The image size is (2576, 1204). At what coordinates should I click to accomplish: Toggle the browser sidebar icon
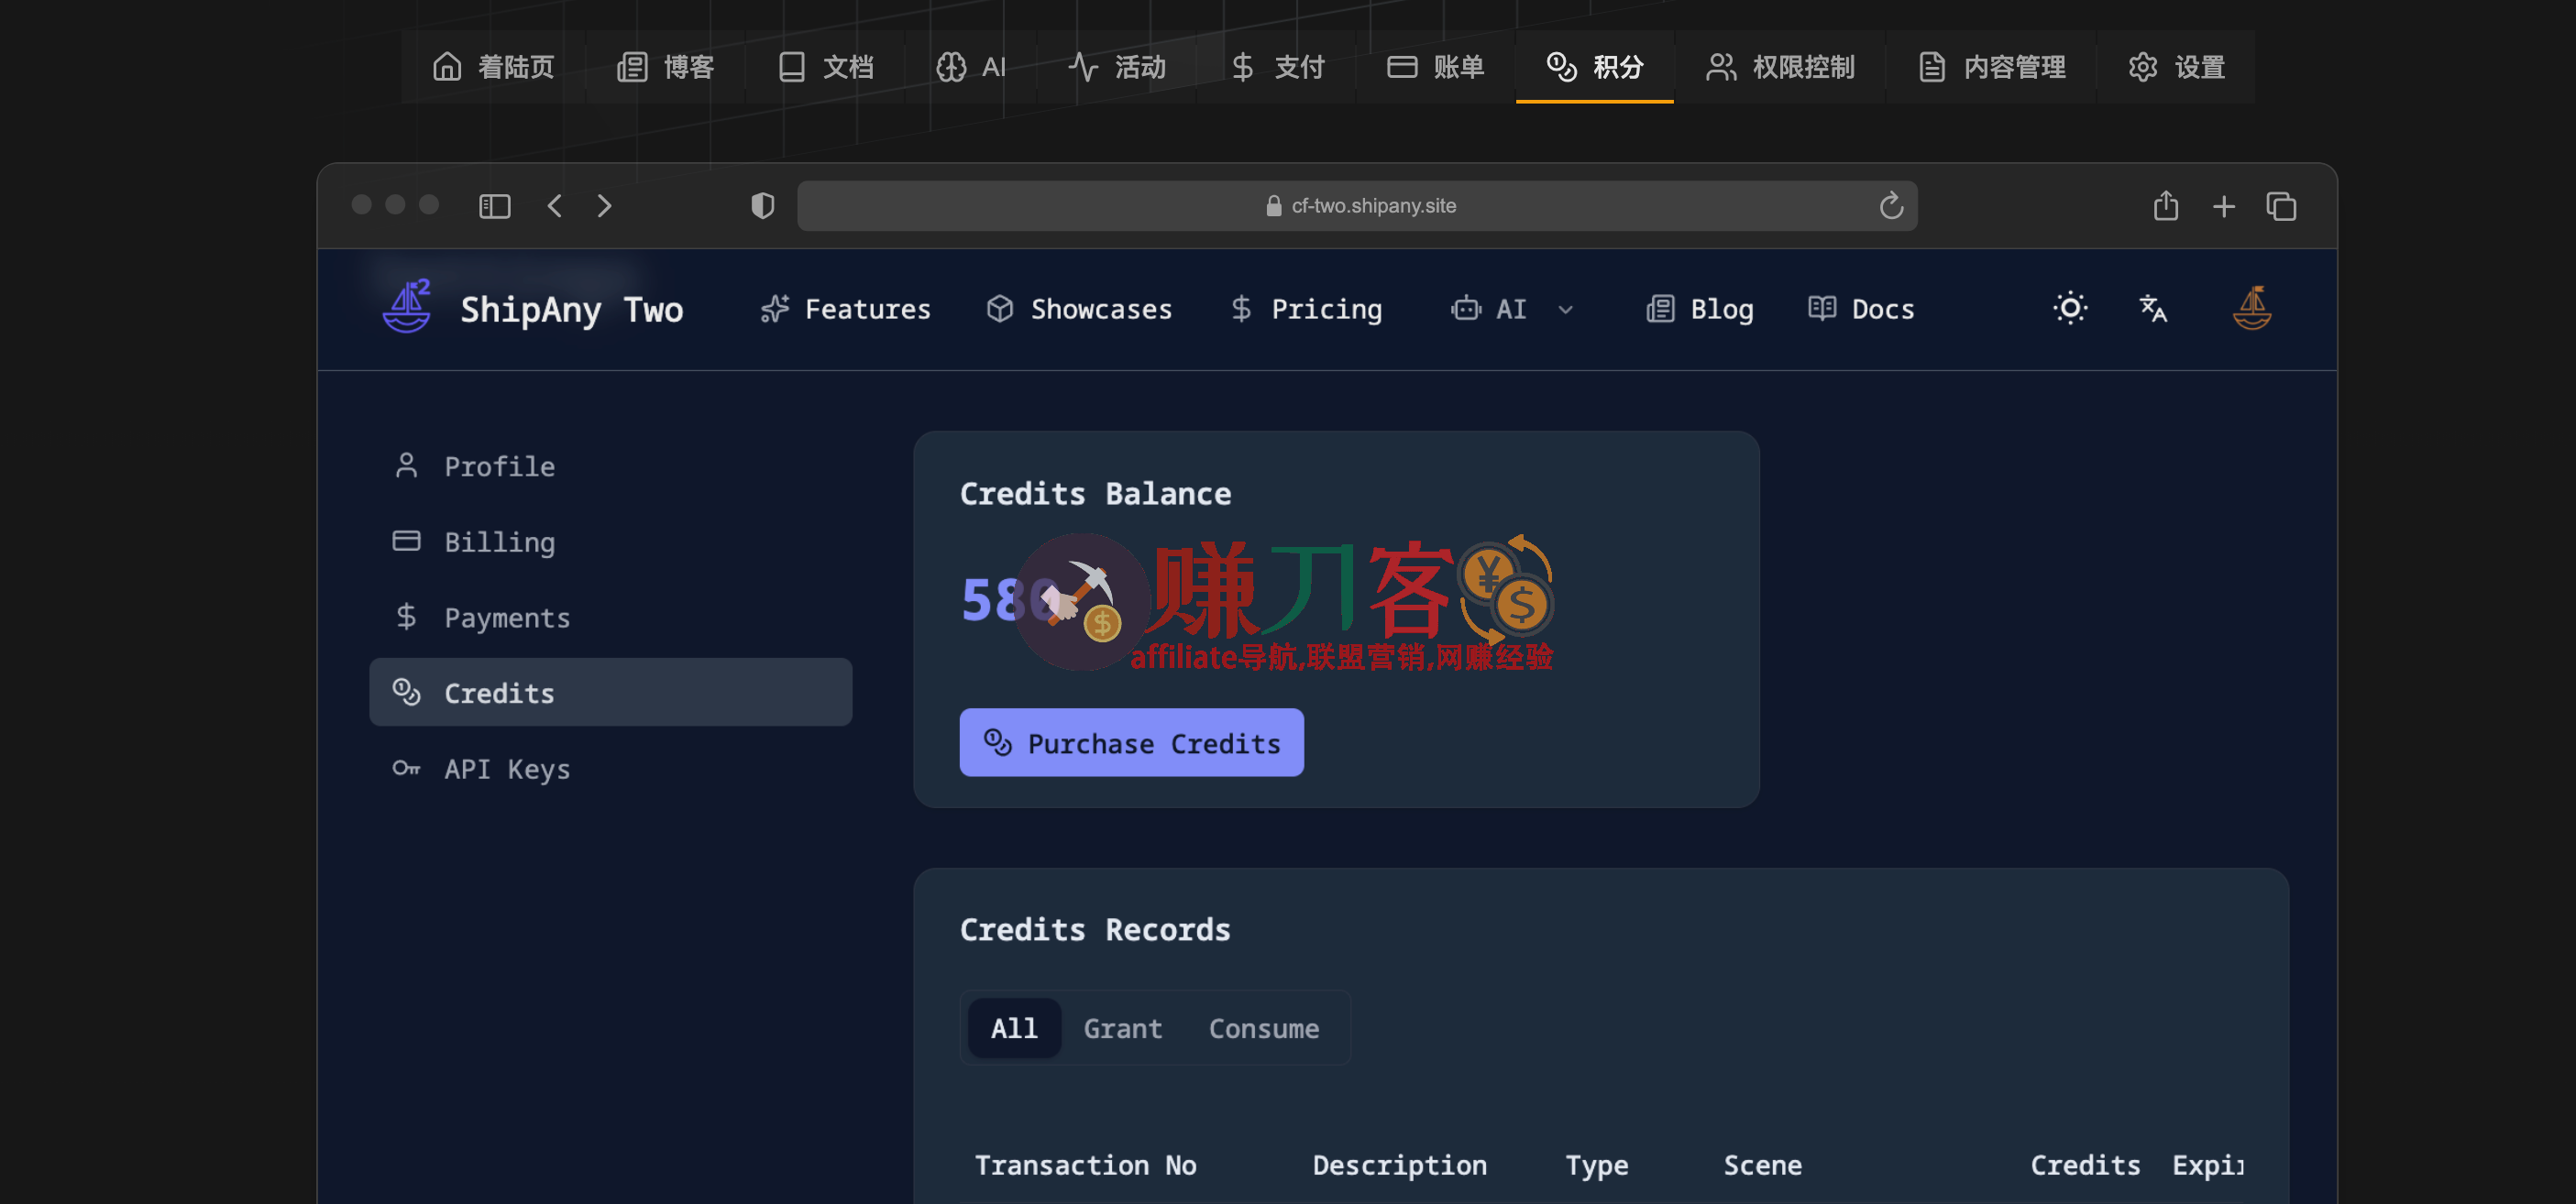point(495,206)
